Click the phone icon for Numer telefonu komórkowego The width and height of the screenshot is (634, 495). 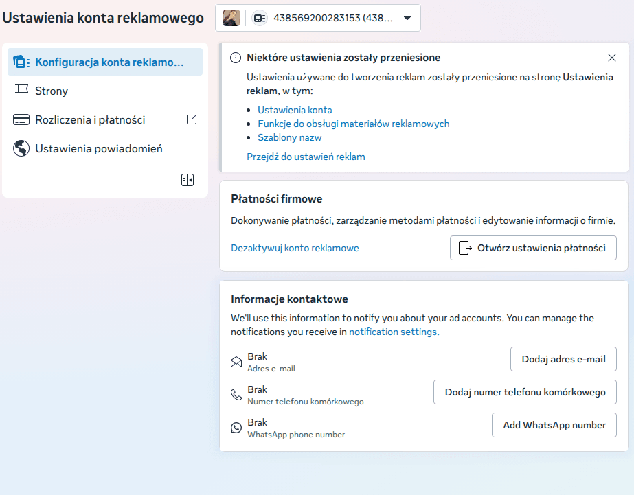point(236,395)
